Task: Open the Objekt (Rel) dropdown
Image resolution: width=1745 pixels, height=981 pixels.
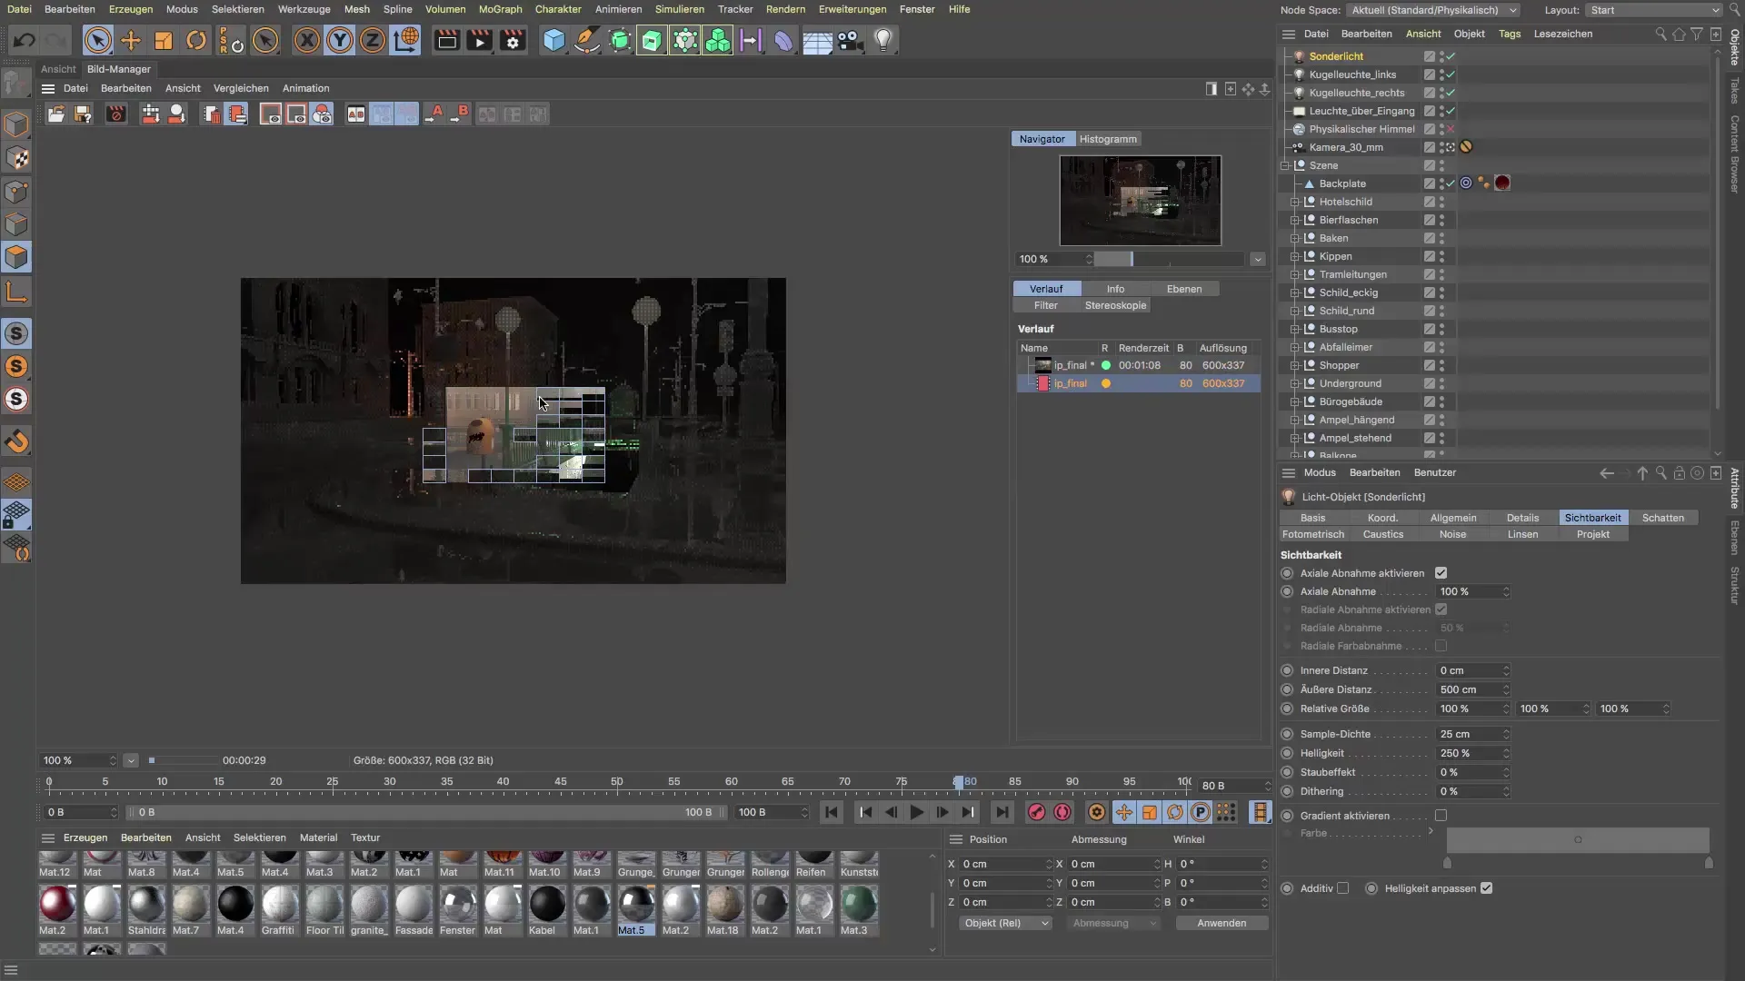Action: point(1005,924)
